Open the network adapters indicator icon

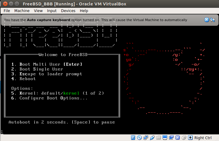pos(146,137)
